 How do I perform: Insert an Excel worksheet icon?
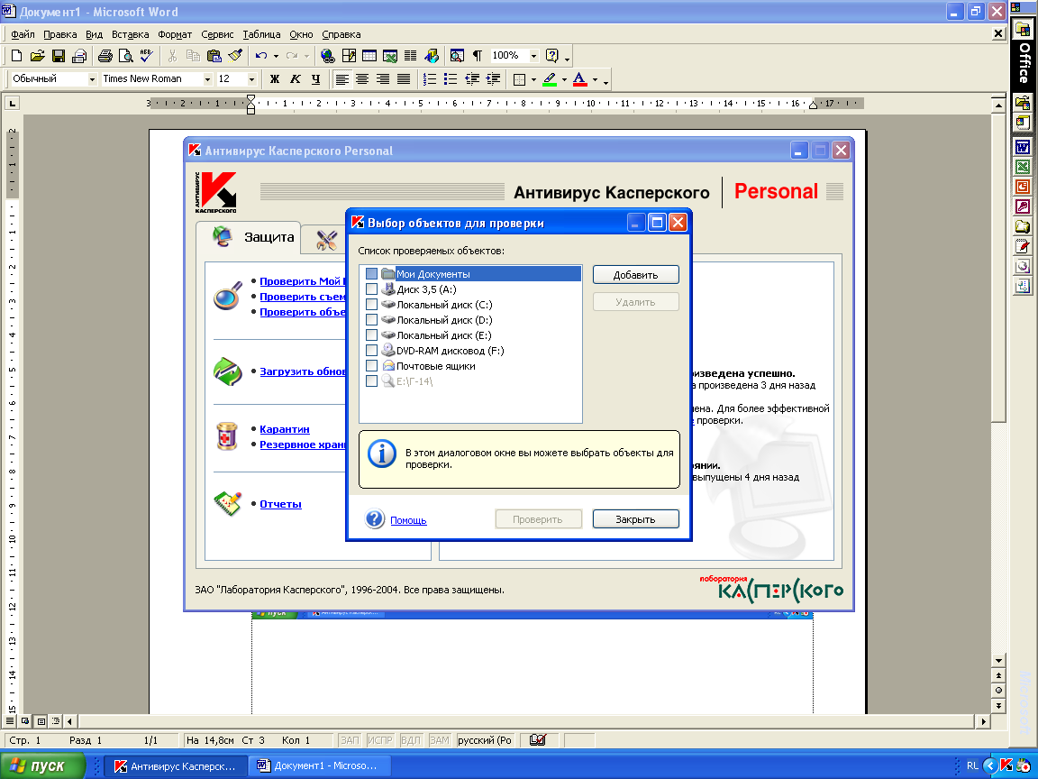click(x=390, y=56)
